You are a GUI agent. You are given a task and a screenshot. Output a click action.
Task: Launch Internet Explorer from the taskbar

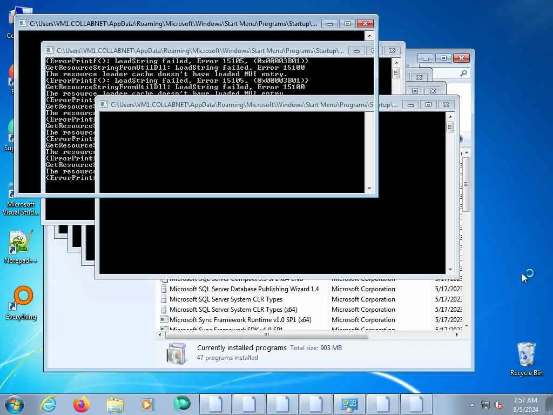[x=48, y=404]
